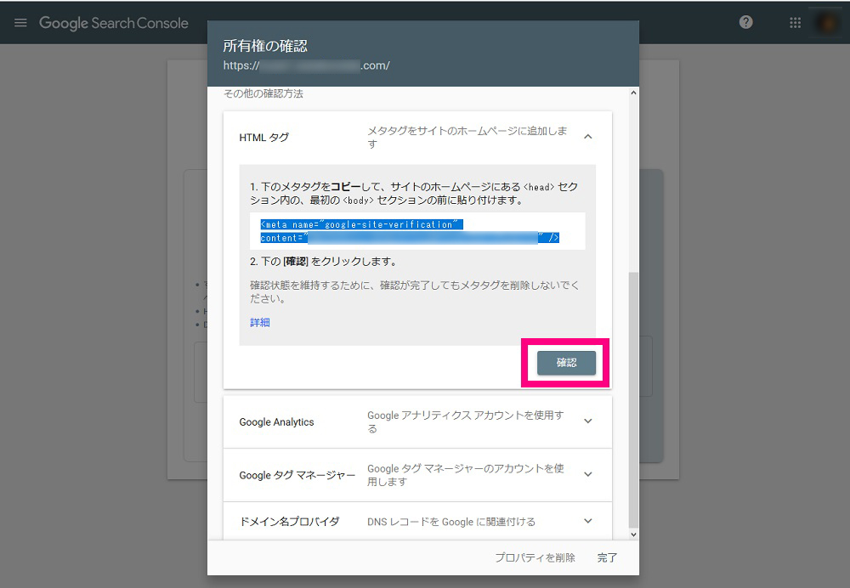The height and width of the screenshot is (588, 850).
Task: Expand the Google タグ マネージャー method
Action: point(588,475)
